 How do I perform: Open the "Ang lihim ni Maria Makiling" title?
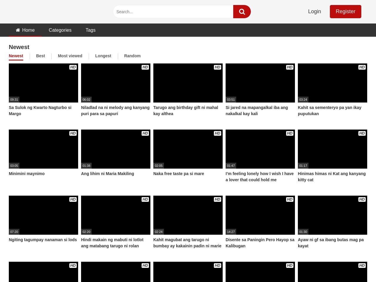pos(108,174)
